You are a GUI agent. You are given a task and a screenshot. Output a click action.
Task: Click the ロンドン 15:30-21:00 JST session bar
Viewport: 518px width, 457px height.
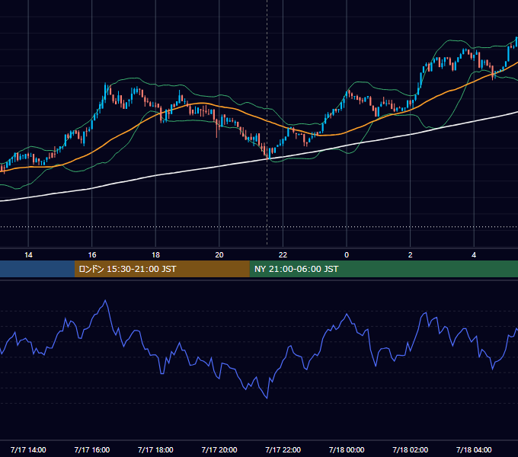click(x=161, y=269)
